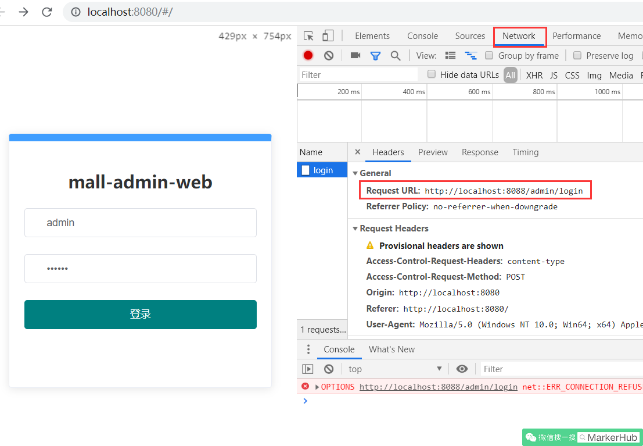The height and width of the screenshot is (446, 643).
Task: Open network search magnifier icon
Action: [x=396, y=55]
